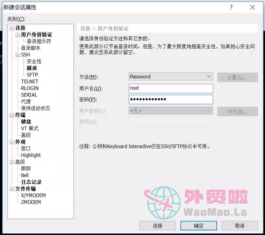Select the SSH label in the tree

[x=25, y=55]
